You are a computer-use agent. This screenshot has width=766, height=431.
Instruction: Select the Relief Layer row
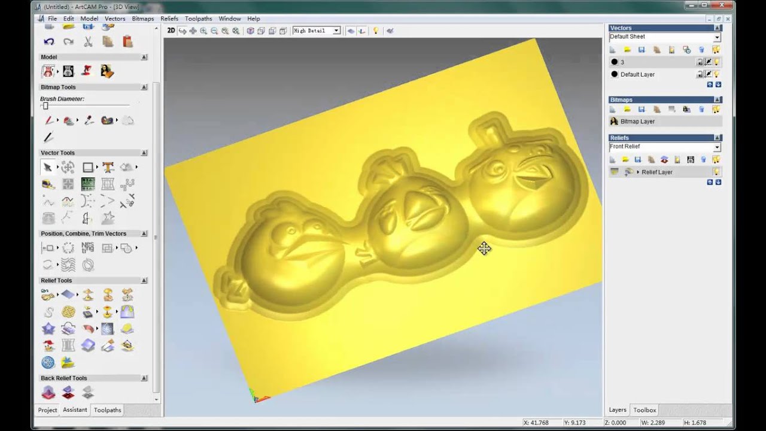[x=665, y=172]
